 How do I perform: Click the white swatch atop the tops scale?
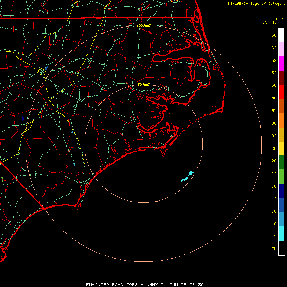pos(282,35)
